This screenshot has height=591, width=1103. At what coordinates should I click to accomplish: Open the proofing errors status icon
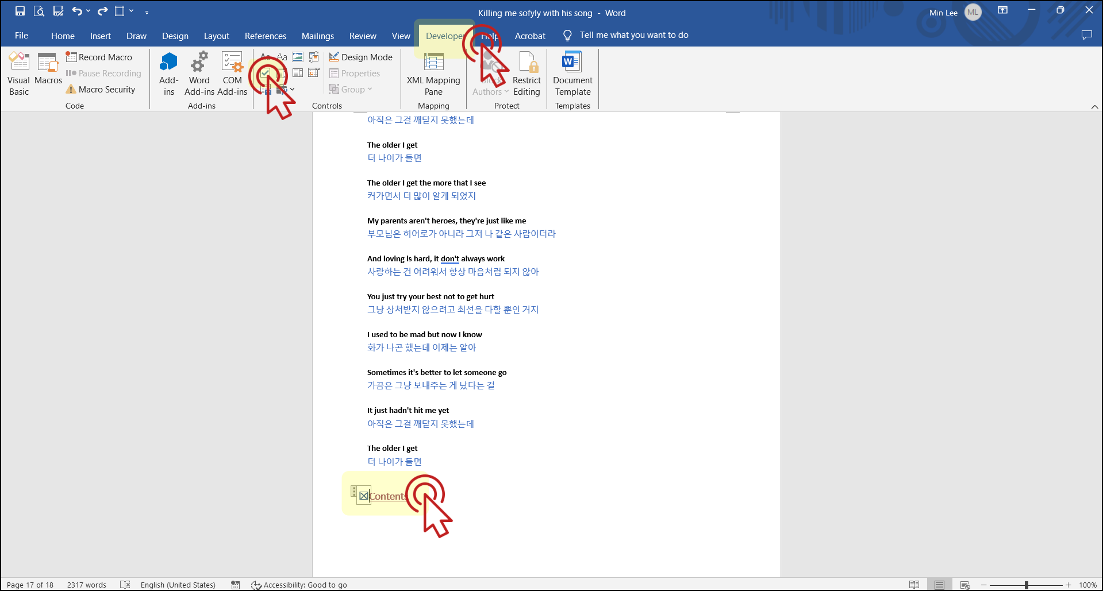click(x=125, y=585)
